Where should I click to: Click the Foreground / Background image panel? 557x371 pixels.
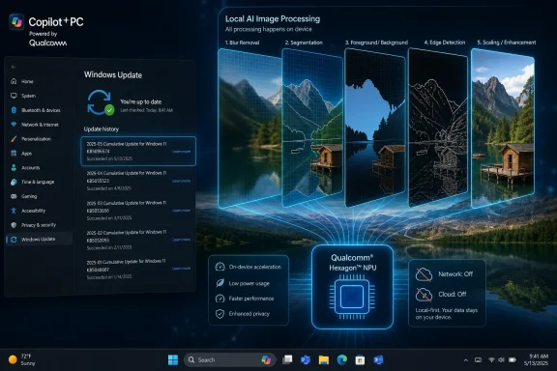coord(375,128)
